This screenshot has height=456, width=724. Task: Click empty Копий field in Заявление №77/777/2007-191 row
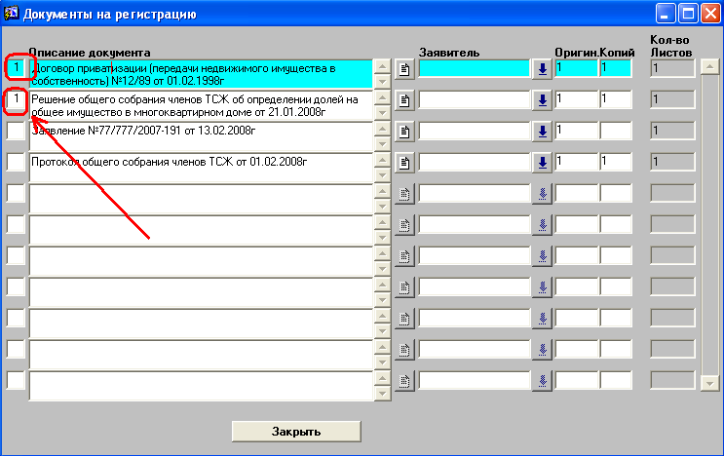pyautogui.click(x=616, y=132)
